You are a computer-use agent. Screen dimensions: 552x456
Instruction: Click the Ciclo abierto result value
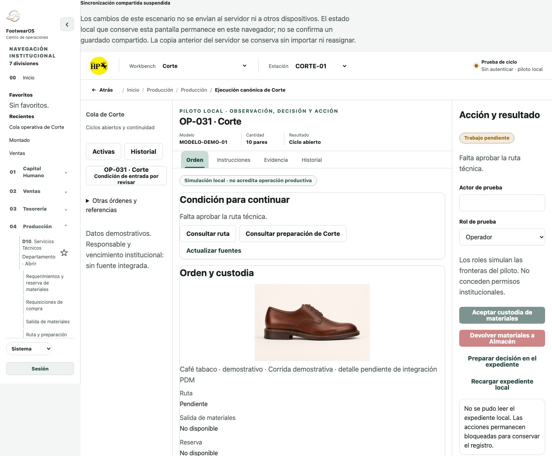tap(305, 142)
